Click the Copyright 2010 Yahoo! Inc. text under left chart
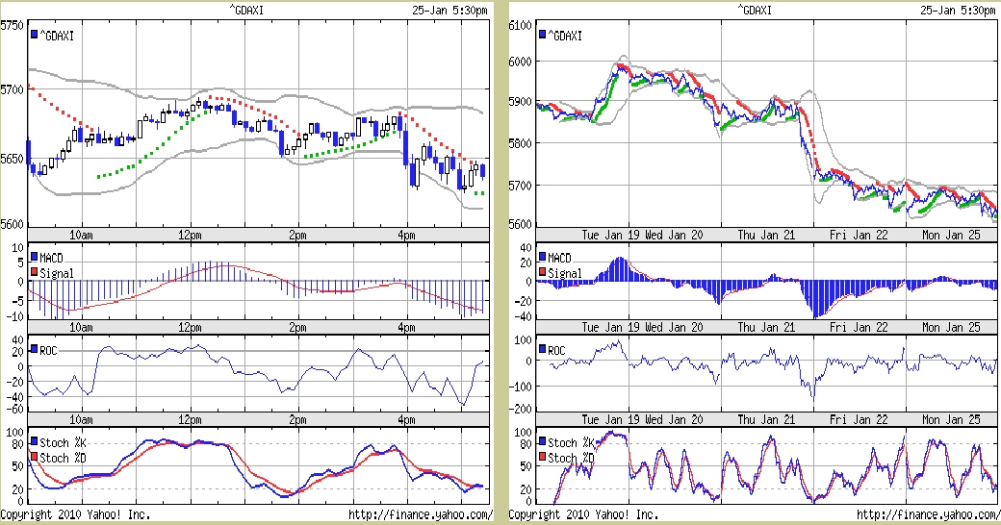 tap(75, 514)
